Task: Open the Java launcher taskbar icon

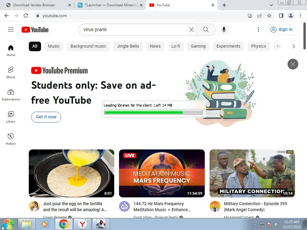Action: tap(101, 224)
